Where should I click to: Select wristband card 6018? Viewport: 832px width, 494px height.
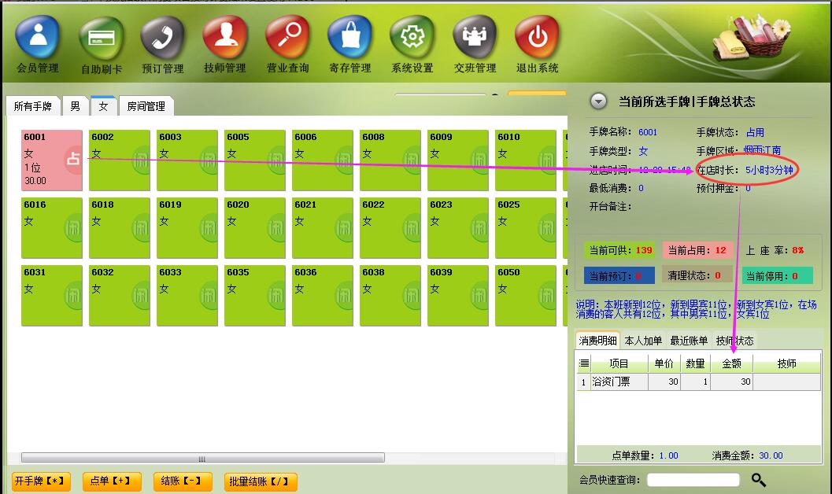120,228
